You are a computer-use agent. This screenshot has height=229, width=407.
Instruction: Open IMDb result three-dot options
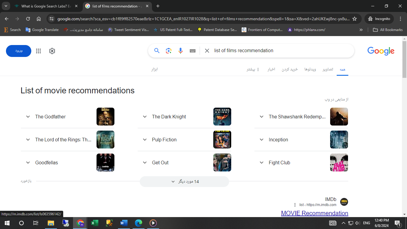295,205
